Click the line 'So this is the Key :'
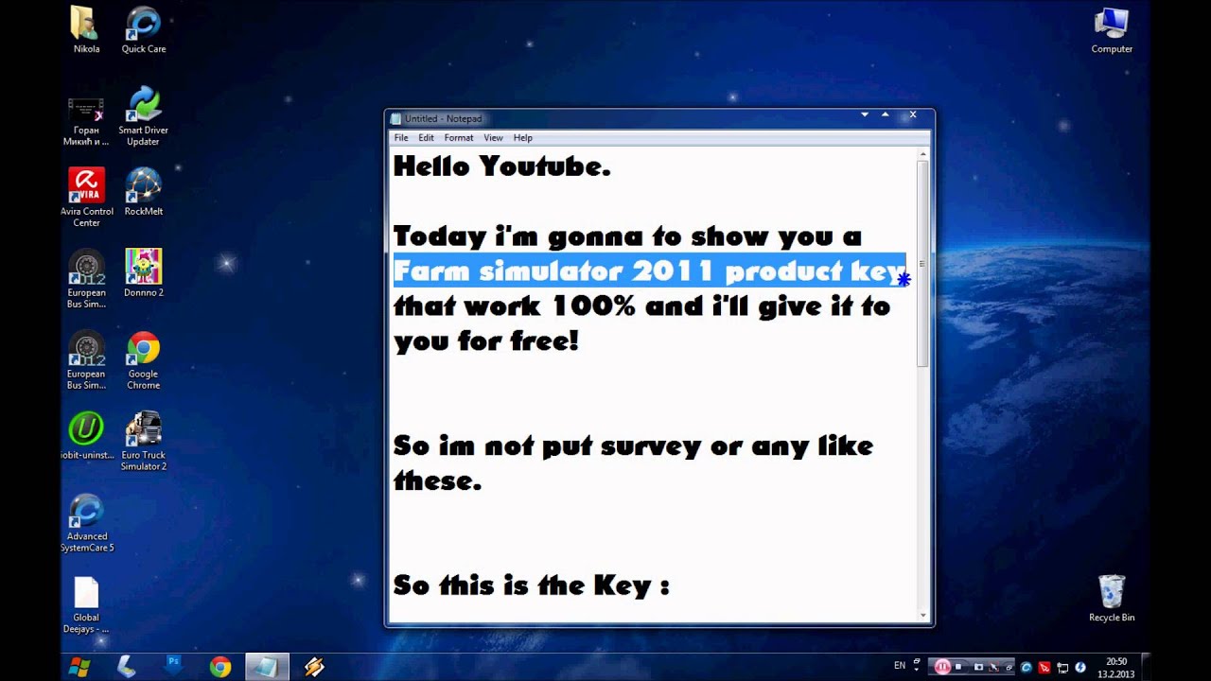Image resolution: width=1211 pixels, height=681 pixels. (x=531, y=585)
